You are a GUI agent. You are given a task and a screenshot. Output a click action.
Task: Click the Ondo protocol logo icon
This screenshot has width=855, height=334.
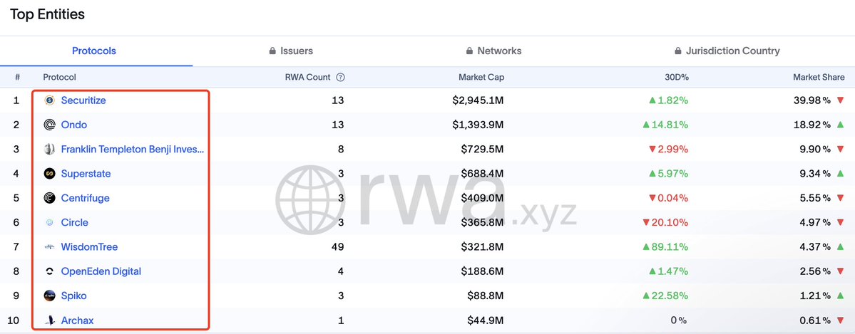tap(50, 125)
